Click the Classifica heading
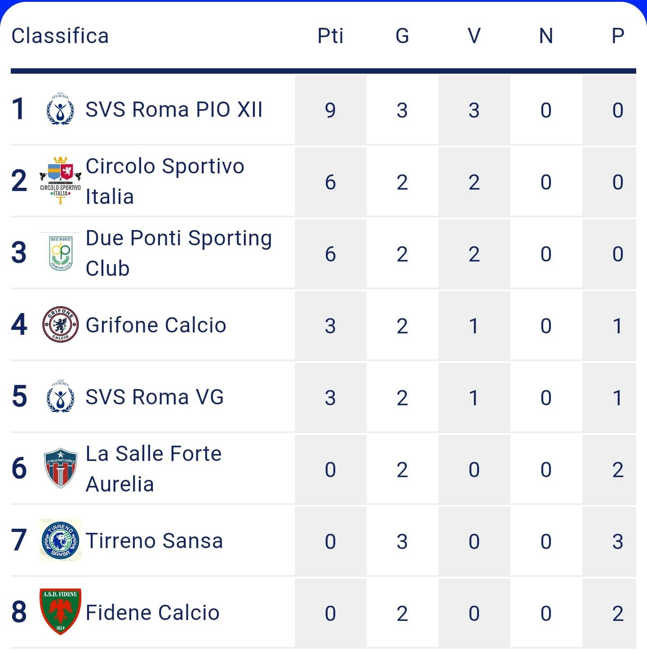This screenshot has height=651, width=647. 60,36
